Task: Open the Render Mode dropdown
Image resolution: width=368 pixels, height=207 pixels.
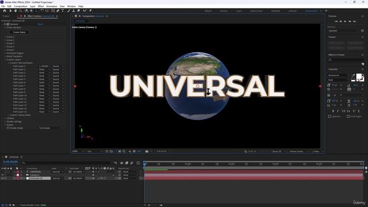Action: click(x=51, y=128)
